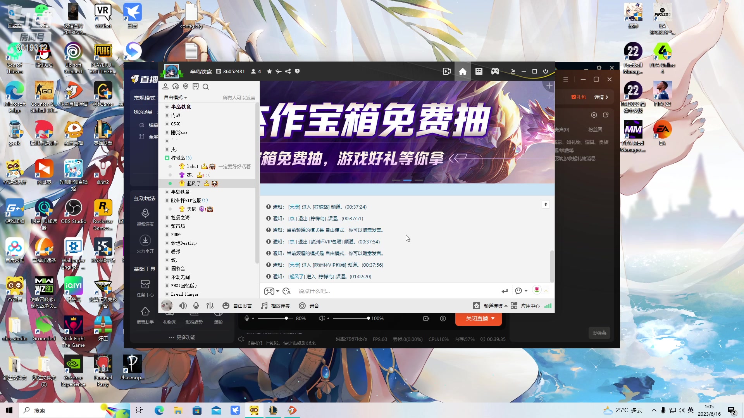Image resolution: width=744 pixels, height=418 pixels.
Task: Click the share icon in YY title bar
Action: pos(288,71)
